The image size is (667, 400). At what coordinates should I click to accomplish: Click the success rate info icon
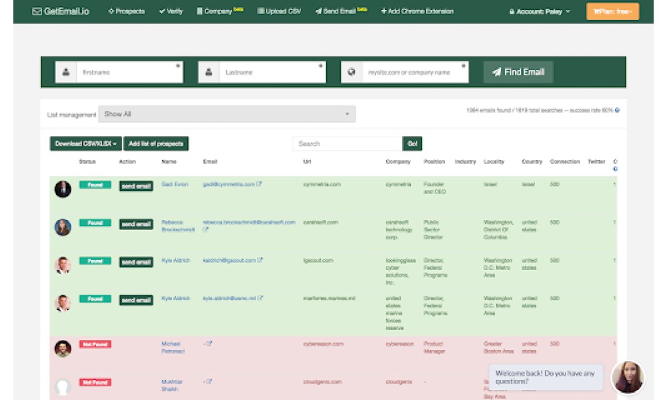tap(617, 111)
